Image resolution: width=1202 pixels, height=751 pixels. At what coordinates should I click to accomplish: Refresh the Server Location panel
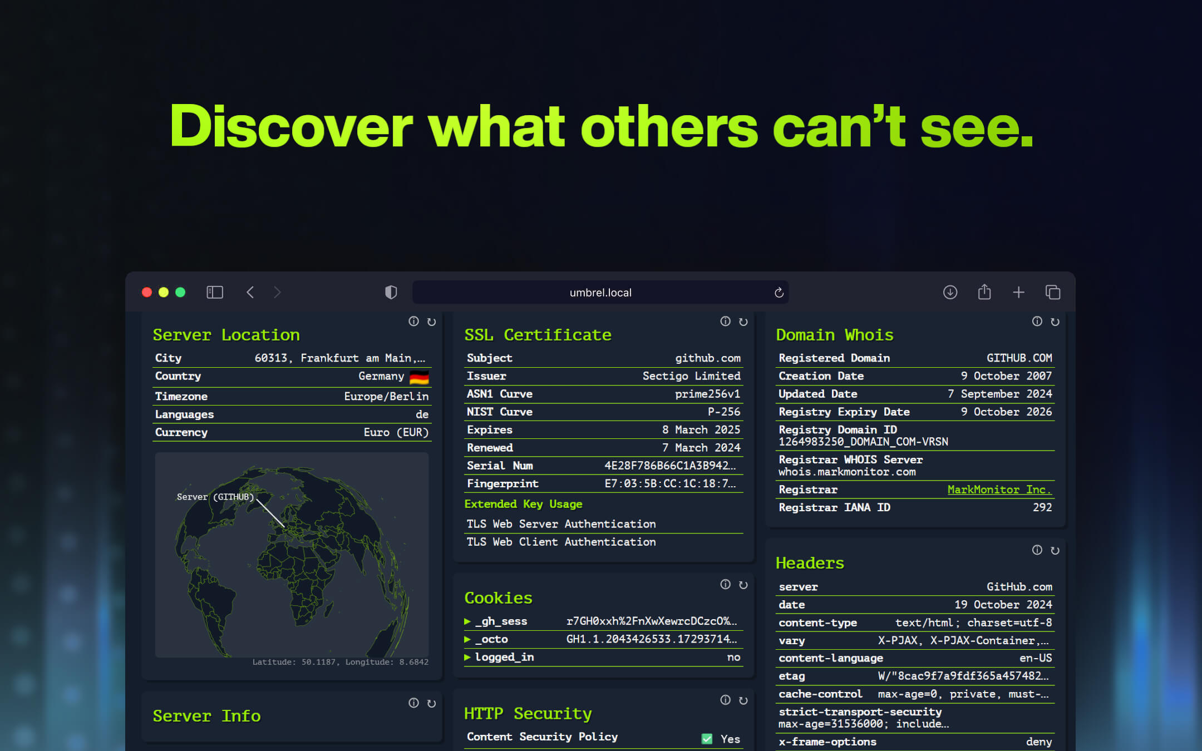coord(432,322)
